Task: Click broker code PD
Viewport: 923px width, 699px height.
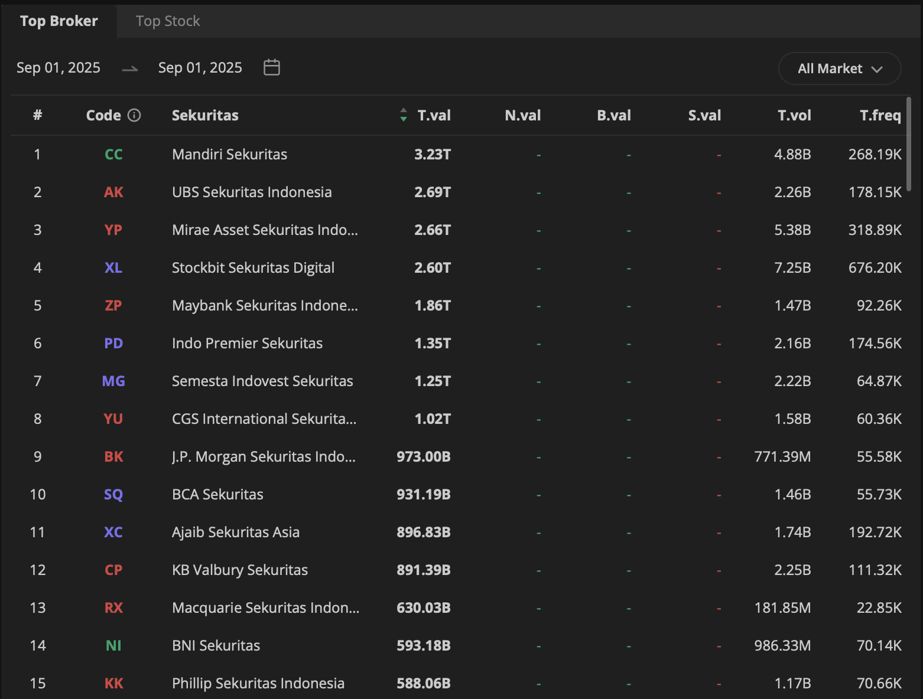Action: [x=113, y=344]
